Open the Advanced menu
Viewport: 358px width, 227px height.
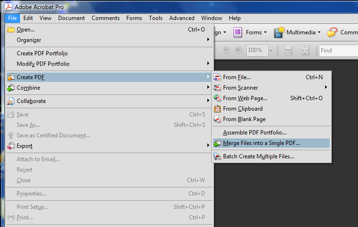[x=182, y=18]
